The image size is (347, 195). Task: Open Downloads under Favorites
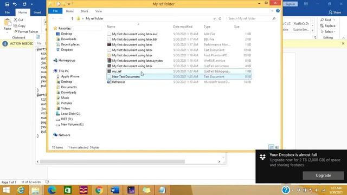pos(69,39)
